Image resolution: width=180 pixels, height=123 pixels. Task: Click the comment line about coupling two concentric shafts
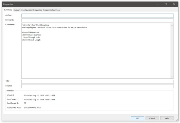pos(55,27)
